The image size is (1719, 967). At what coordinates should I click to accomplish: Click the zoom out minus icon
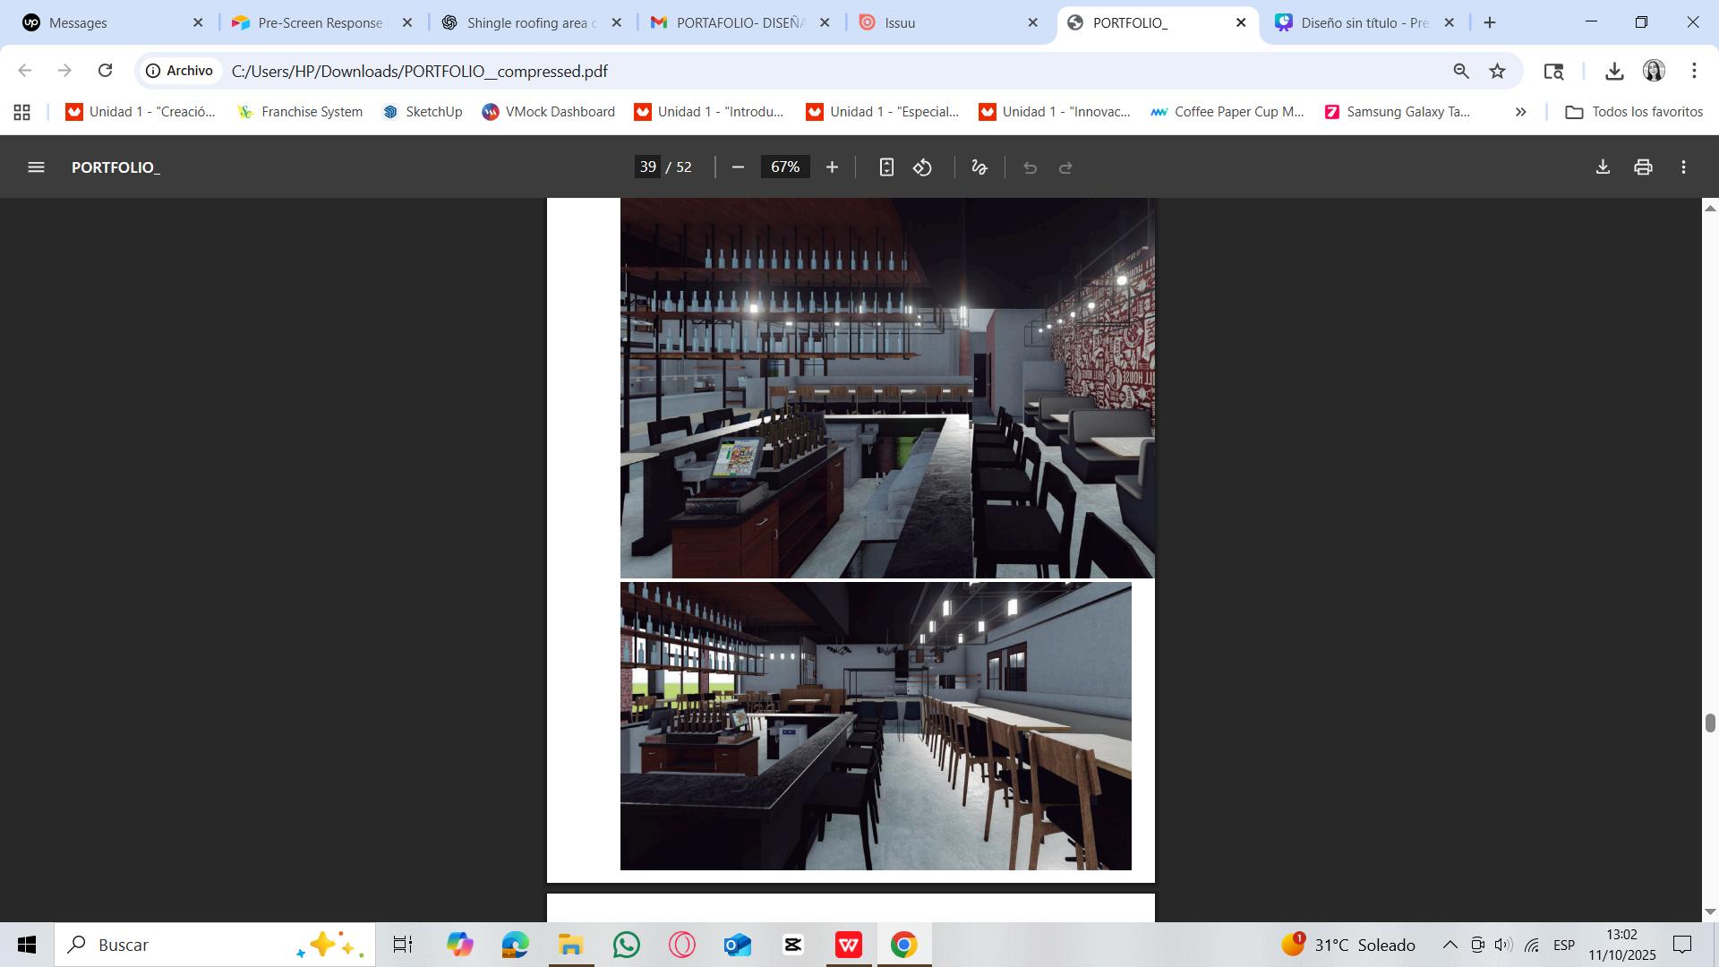(x=738, y=167)
